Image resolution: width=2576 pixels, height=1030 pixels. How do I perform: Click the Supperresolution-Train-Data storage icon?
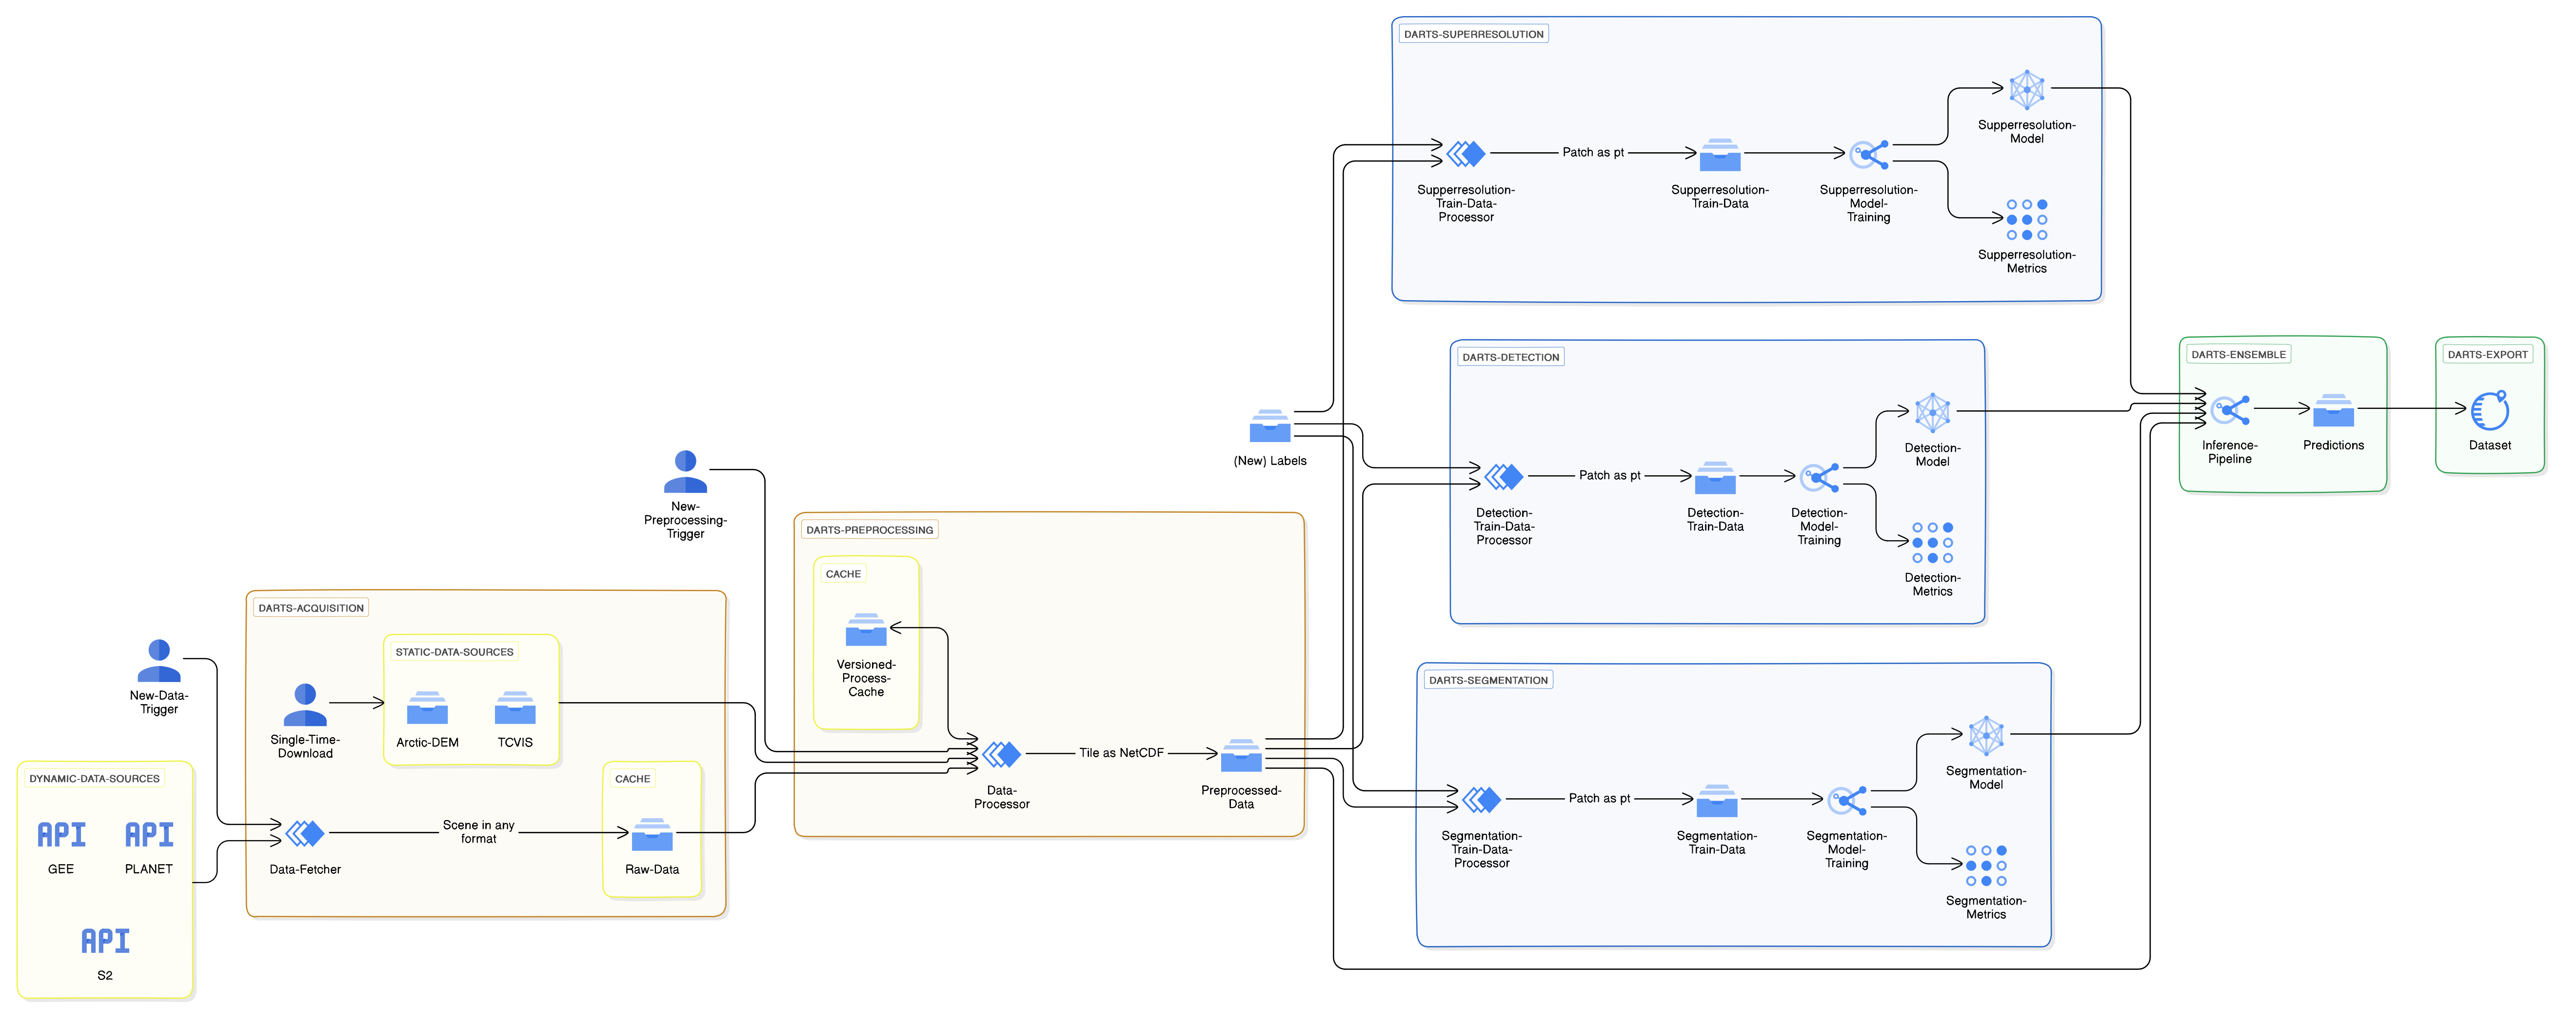click(x=1720, y=154)
